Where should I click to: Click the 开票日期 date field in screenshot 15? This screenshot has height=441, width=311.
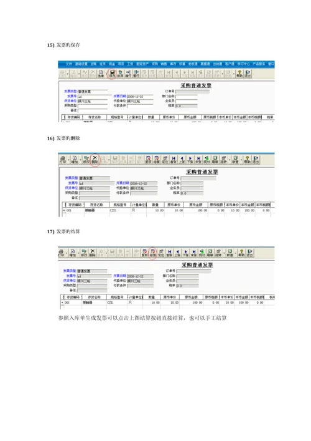[140, 97]
